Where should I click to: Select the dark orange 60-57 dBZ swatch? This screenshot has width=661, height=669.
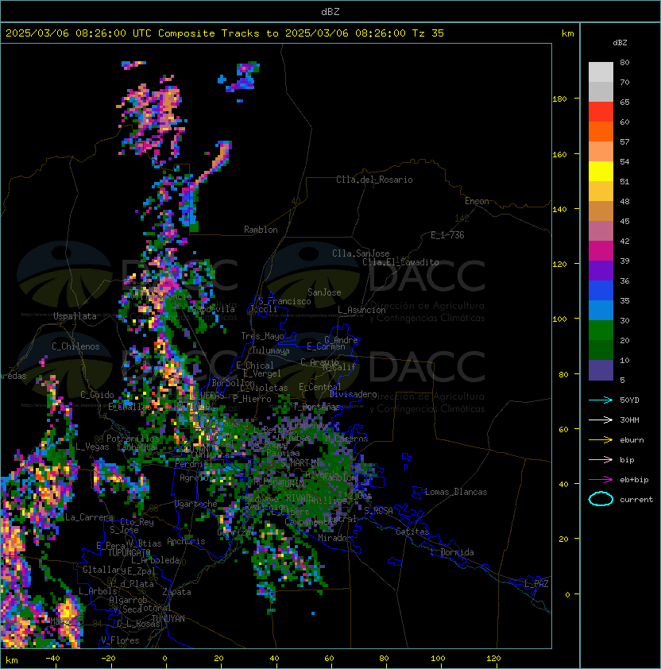601,131
